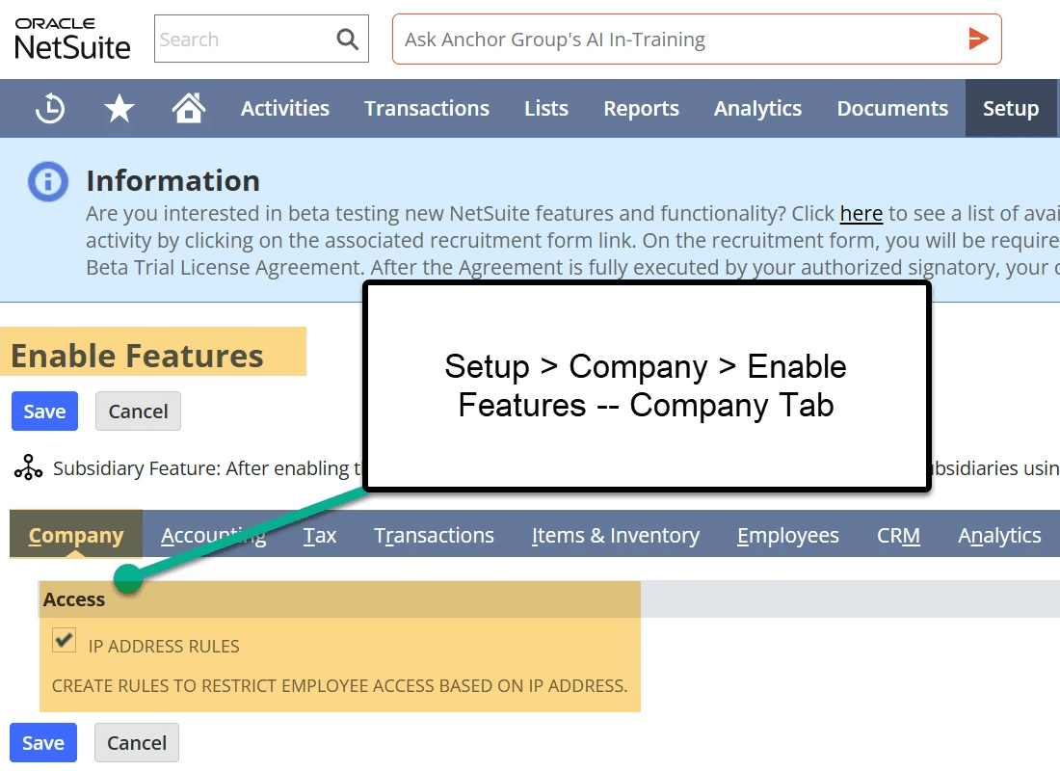The height and width of the screenshot is (771, 1060).
Task: Submit the AI question arrow icon
Action: tap(977, 39)
